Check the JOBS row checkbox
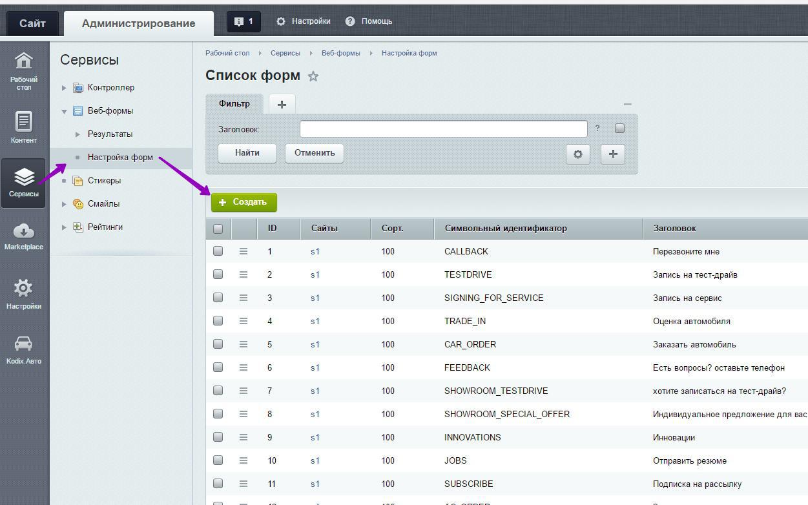Image resolution: width=808 pixels, height=505 pixels. 218,460
